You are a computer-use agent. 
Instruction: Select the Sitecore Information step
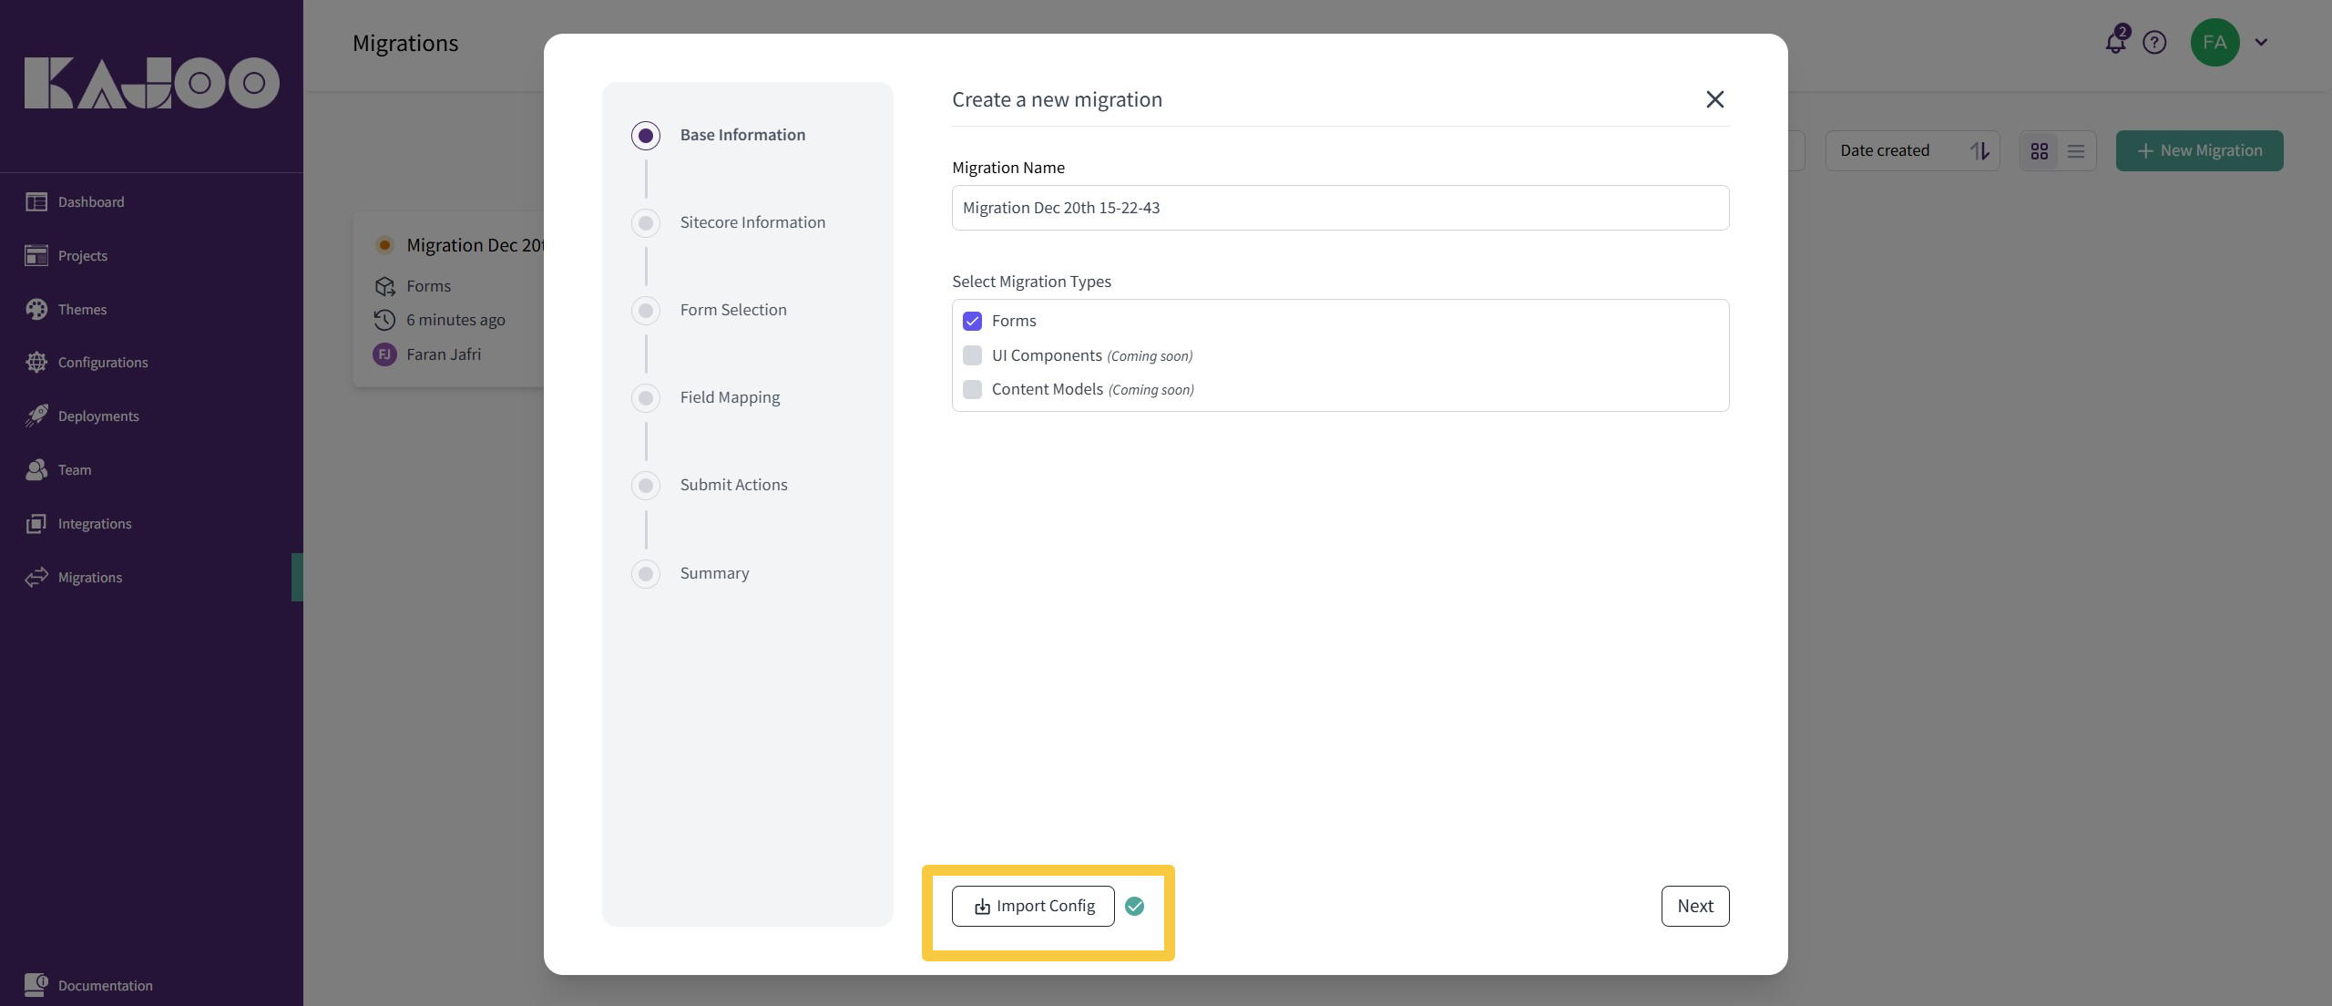click(752, 222)
